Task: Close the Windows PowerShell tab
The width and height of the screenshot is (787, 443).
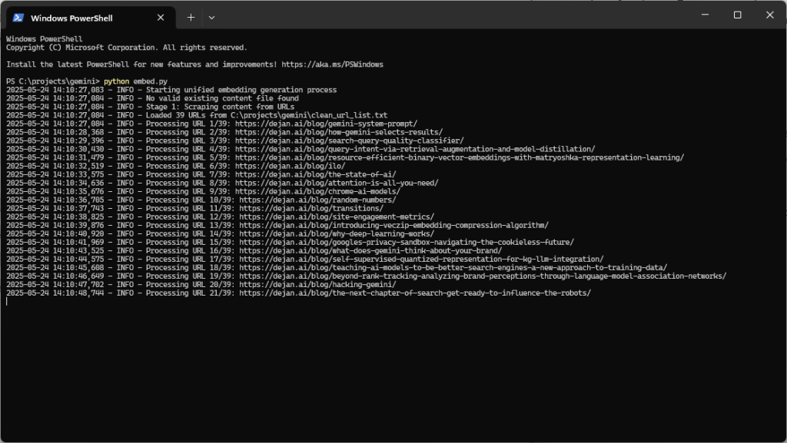Action: [x=161, y=18]
